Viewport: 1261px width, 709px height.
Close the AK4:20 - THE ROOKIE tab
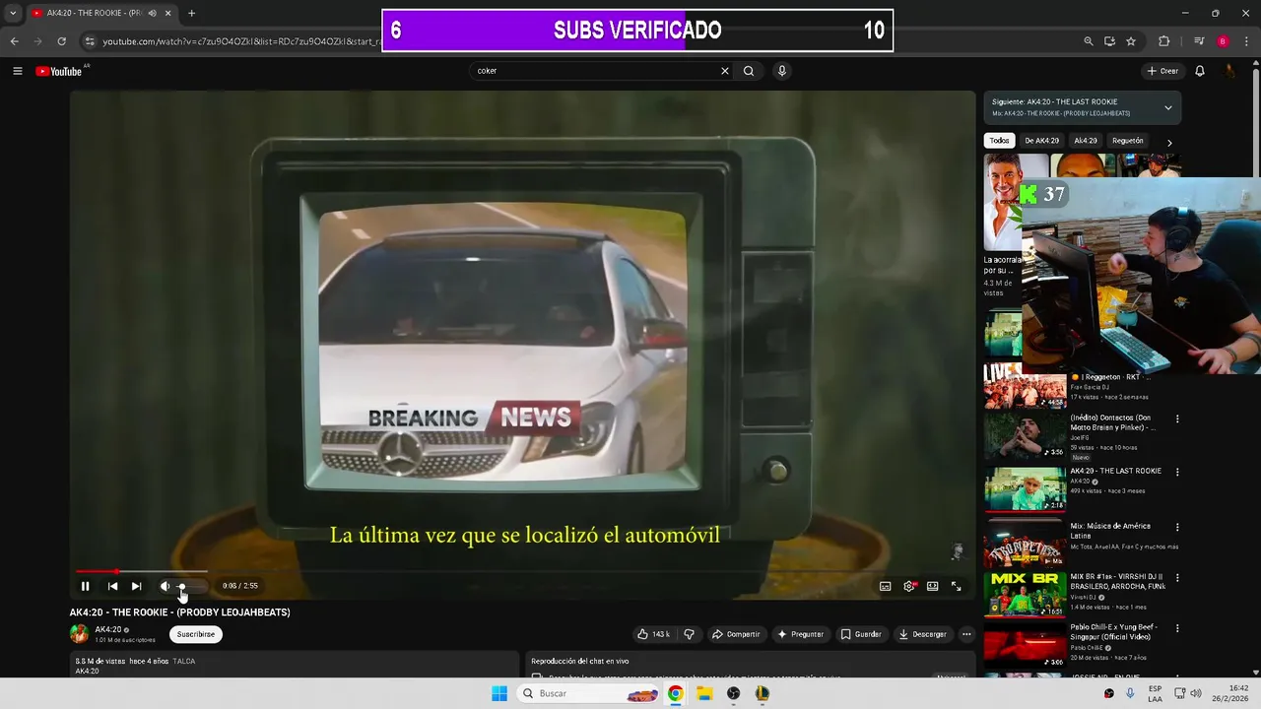(x=167, y=14)
